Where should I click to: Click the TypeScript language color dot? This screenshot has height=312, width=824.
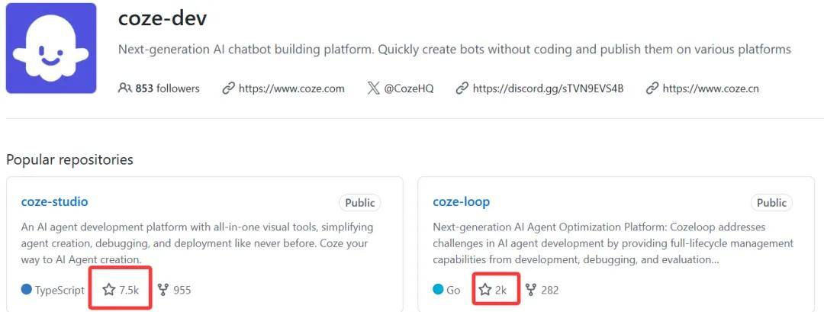(27, 290)
